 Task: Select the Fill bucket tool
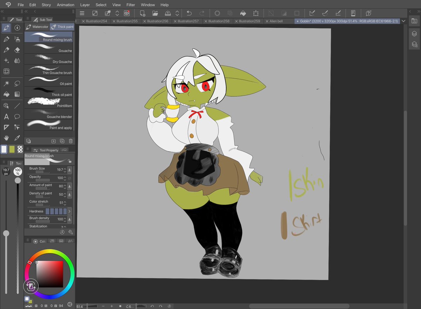click(x=6, y=94)
